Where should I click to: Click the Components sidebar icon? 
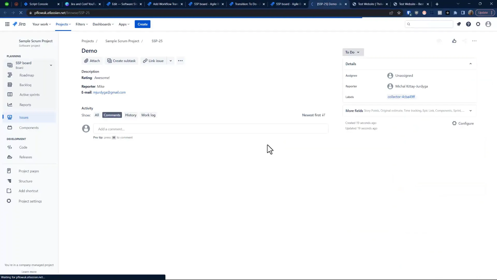click(x=10, y=128)
